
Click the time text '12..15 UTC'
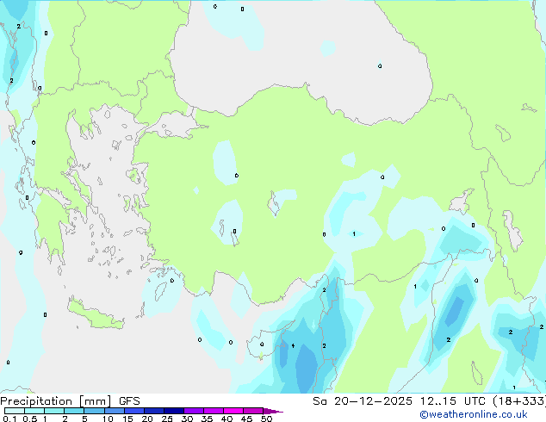453,401
